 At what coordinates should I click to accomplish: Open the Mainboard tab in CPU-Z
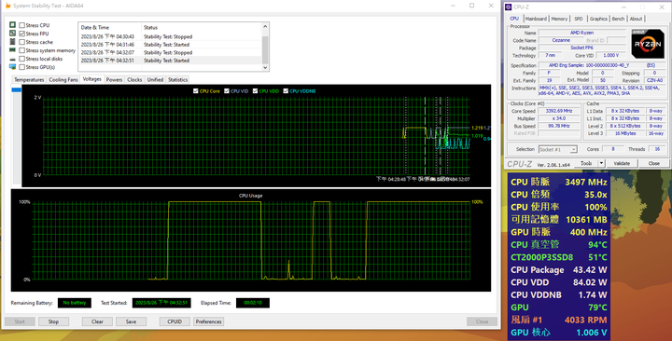point(536,19)
